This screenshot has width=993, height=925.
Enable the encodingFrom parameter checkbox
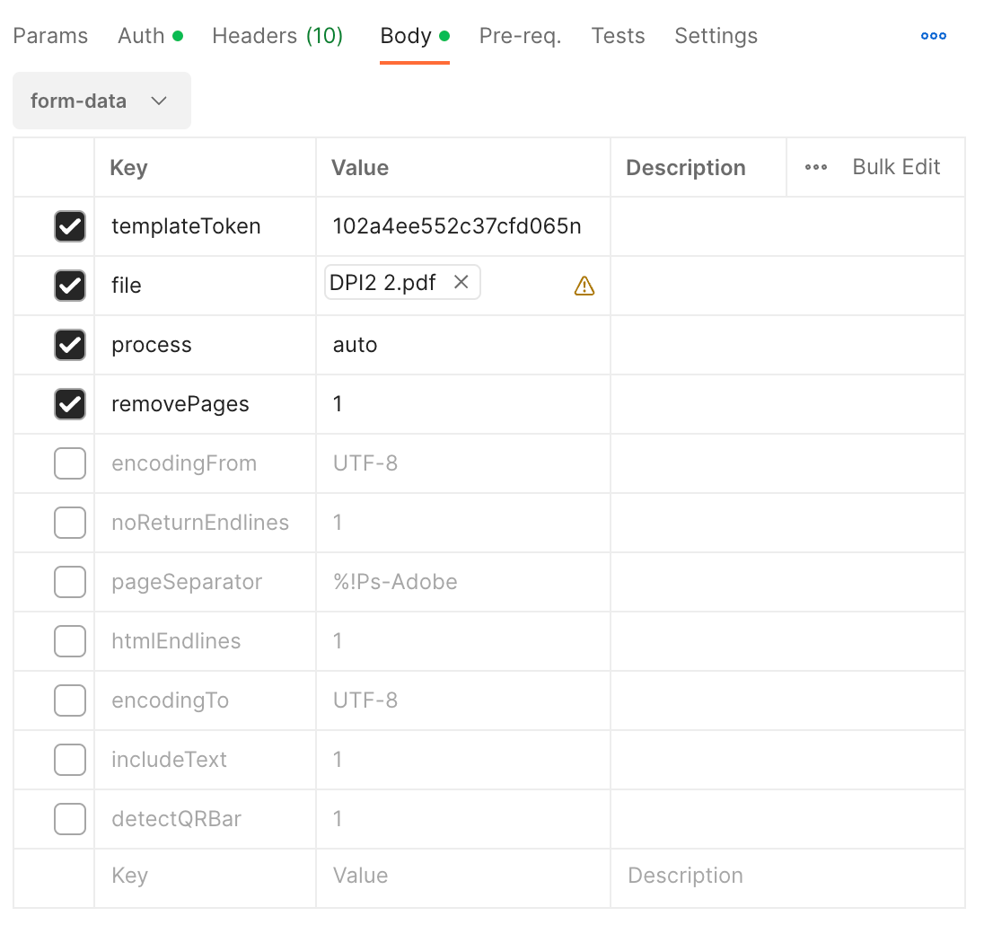70,463
